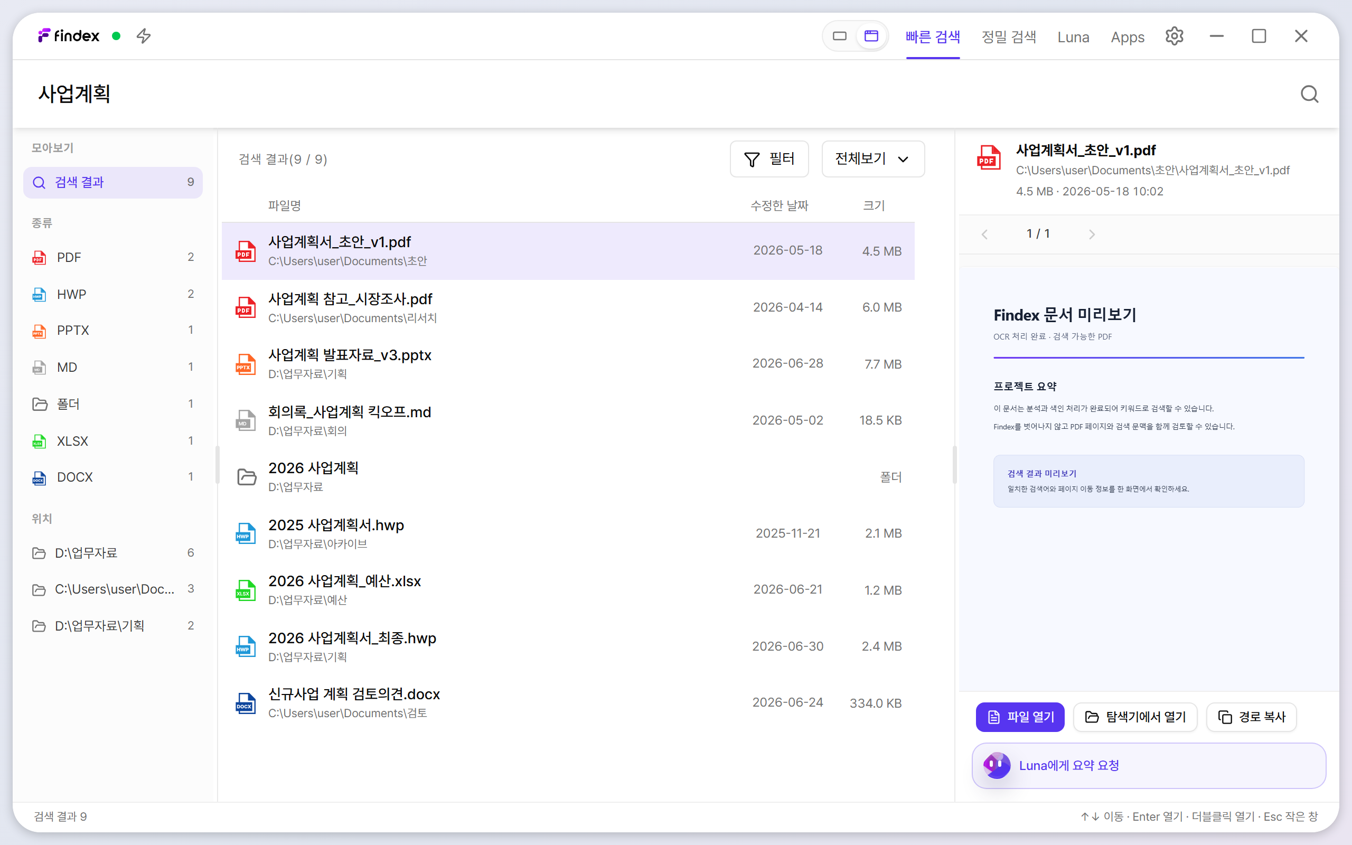Click the sidebar PDF type icon
1352x845 pixels.
pos(39,258)
